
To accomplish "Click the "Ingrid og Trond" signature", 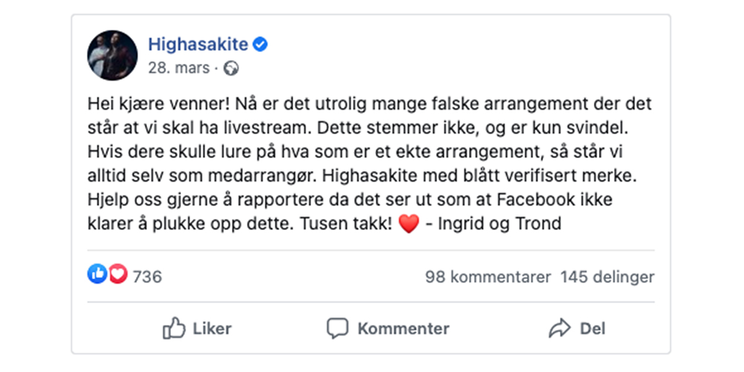I will point(499,223).
